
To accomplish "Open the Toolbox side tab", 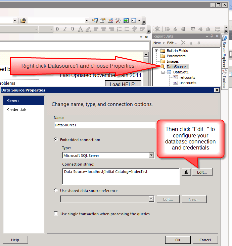I will click(225, 79).
